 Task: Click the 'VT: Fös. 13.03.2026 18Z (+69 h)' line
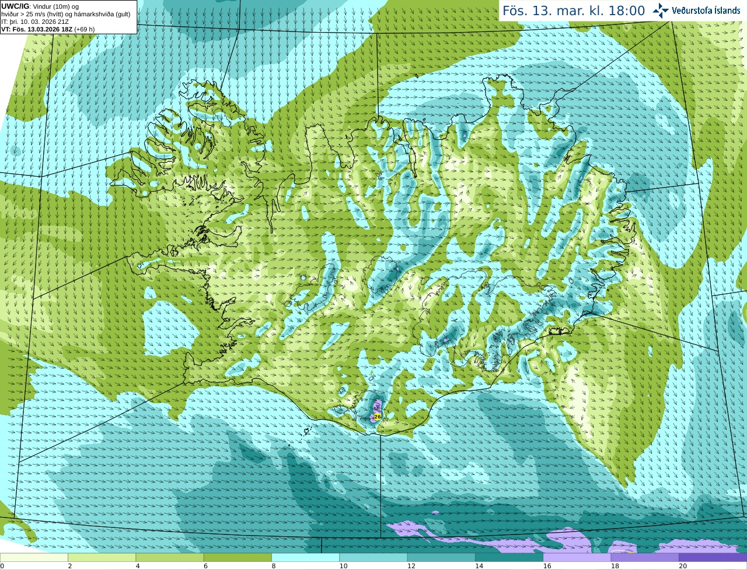point(48,29)
